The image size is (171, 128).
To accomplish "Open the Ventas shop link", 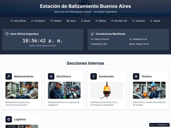I will click(155, 21).
